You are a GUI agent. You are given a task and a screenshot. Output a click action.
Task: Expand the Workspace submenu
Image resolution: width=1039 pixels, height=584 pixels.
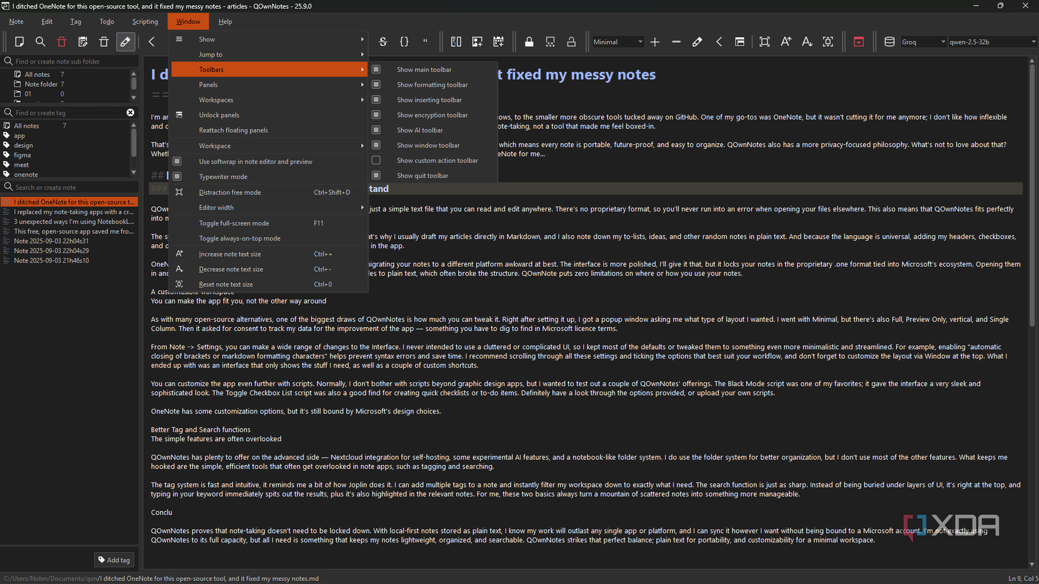point(270,146)
